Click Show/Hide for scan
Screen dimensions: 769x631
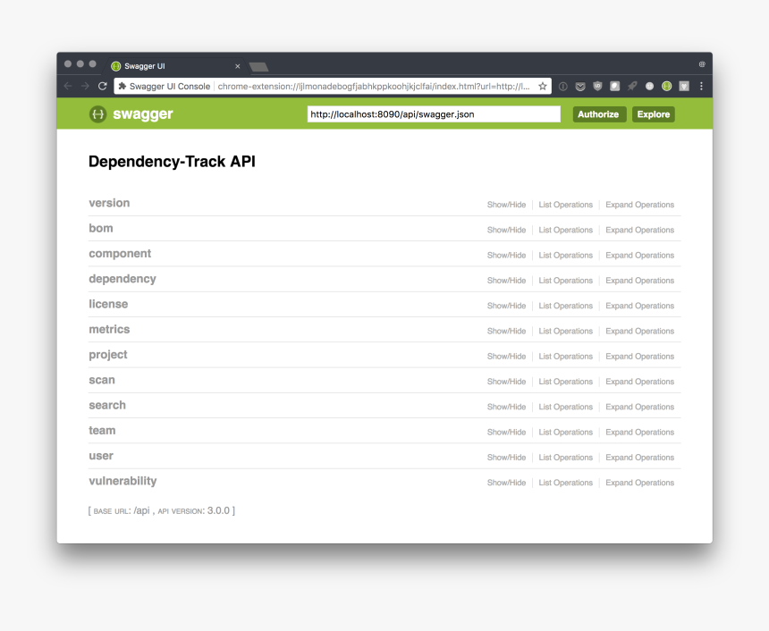506,382
